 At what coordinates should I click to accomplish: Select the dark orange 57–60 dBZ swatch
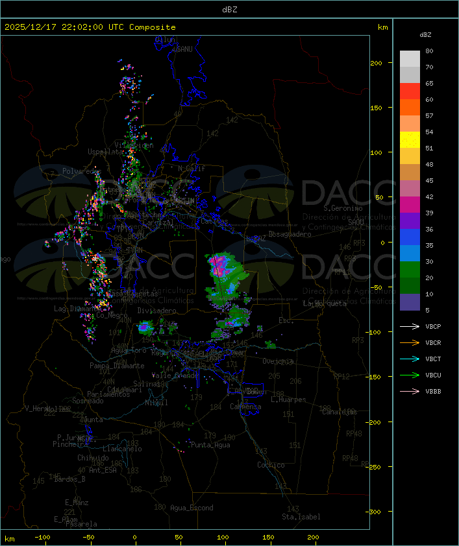tap(410, 107)
